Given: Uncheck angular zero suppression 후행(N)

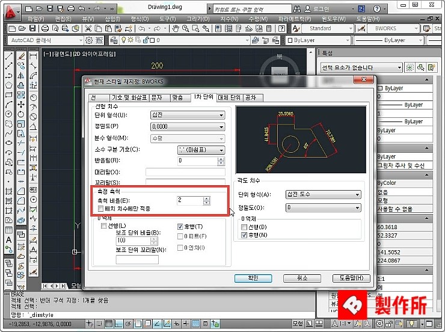Looking at the screenshot, I should click(244, 235).
